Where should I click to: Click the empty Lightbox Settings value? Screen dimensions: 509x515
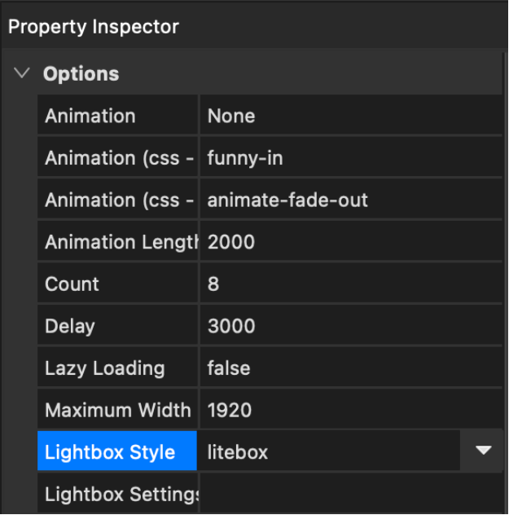350,494
